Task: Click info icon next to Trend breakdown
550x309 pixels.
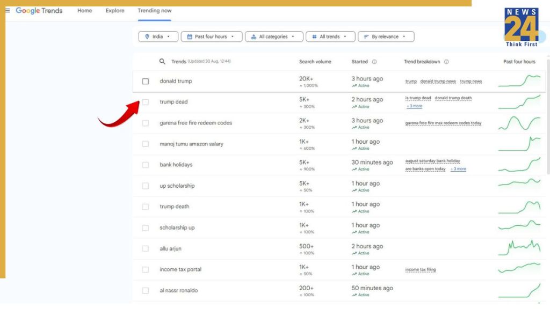Action: 446,62
